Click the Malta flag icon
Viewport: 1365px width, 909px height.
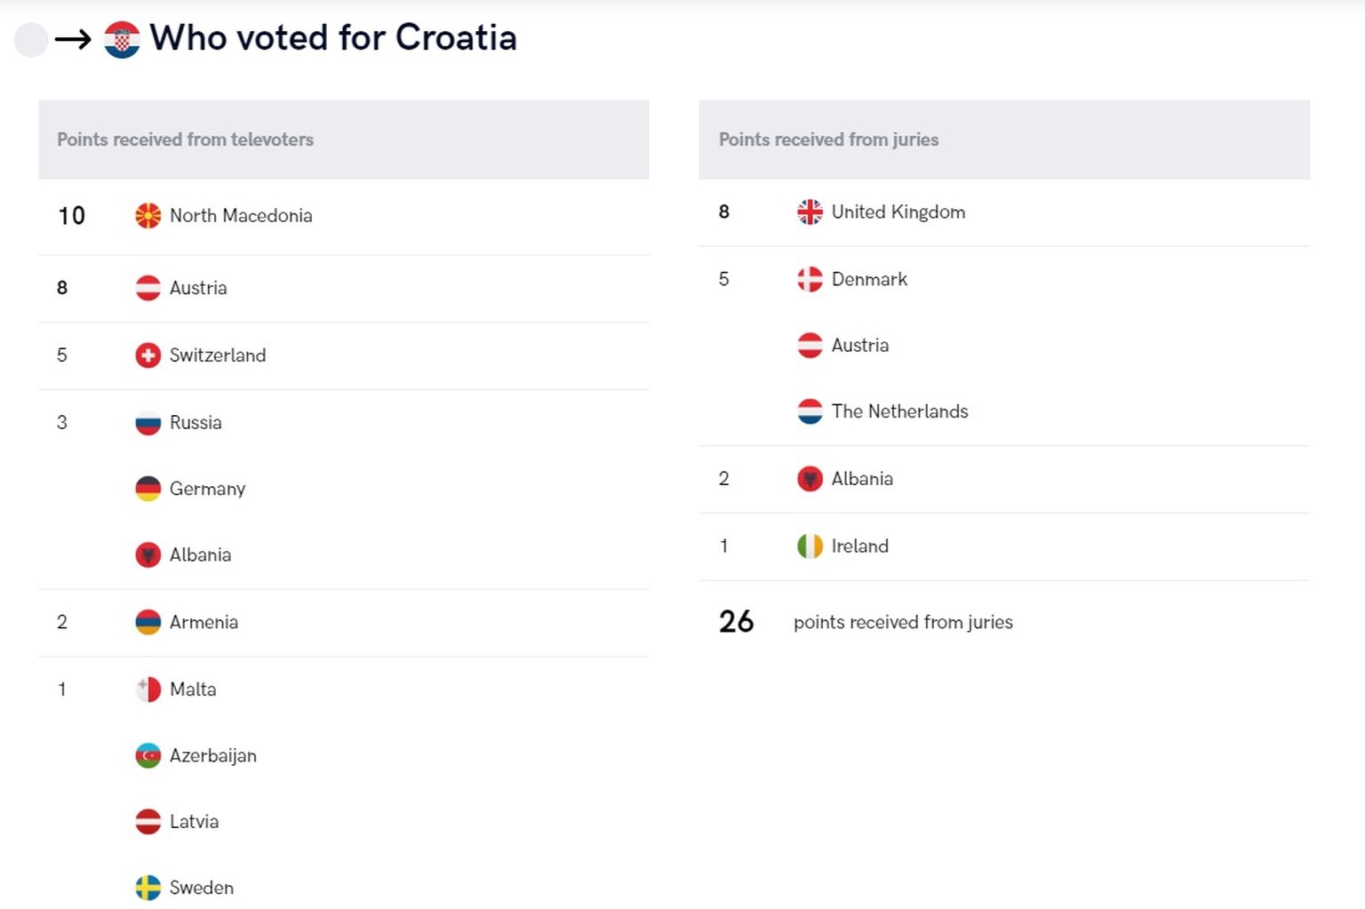pyautogui.click(x=148, y=690)
